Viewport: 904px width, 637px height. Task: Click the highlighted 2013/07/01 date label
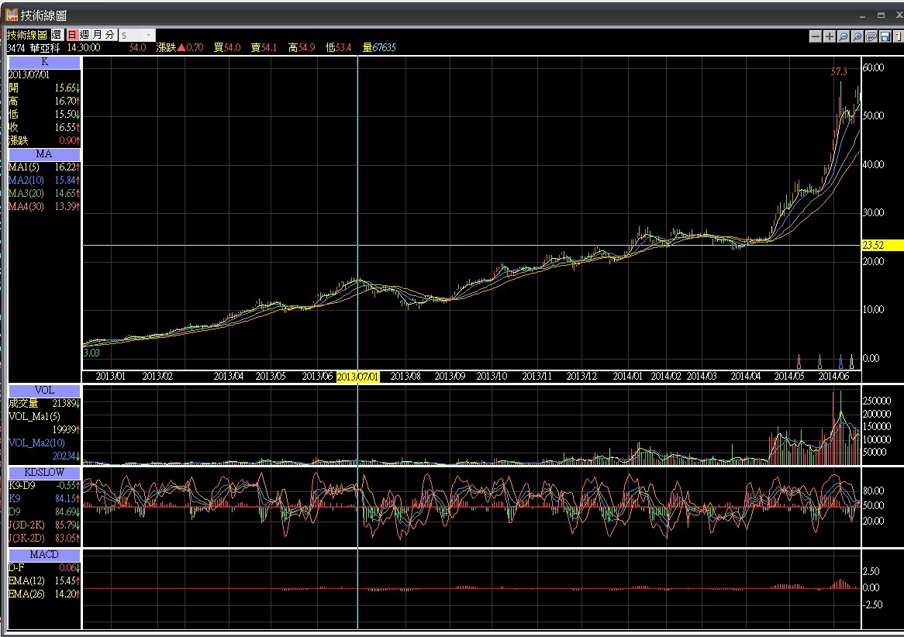coord(358,376)
